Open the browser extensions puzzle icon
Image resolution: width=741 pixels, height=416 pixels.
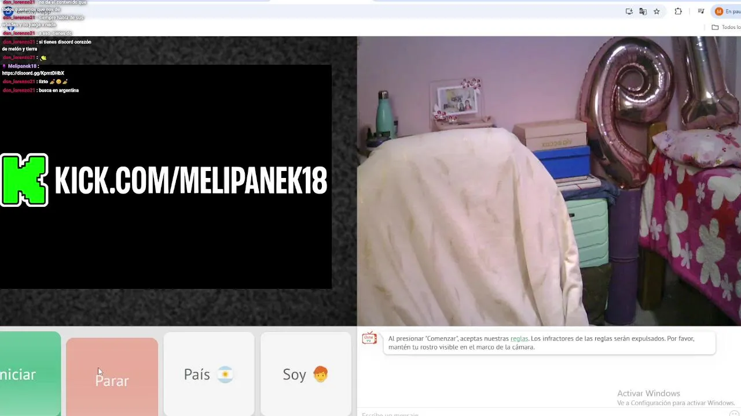pos(678,12)
